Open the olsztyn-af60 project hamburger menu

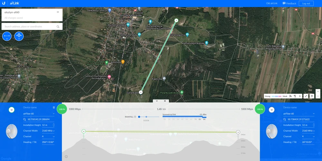tap(58, 12)
